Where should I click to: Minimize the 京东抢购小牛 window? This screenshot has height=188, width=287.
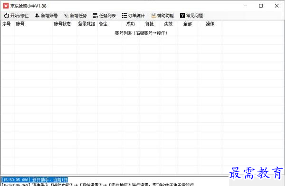pos(245,6)
